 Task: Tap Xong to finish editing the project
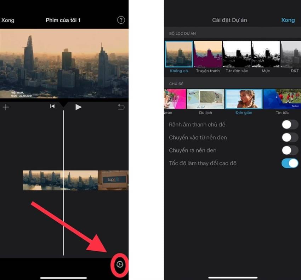point(8,20)
